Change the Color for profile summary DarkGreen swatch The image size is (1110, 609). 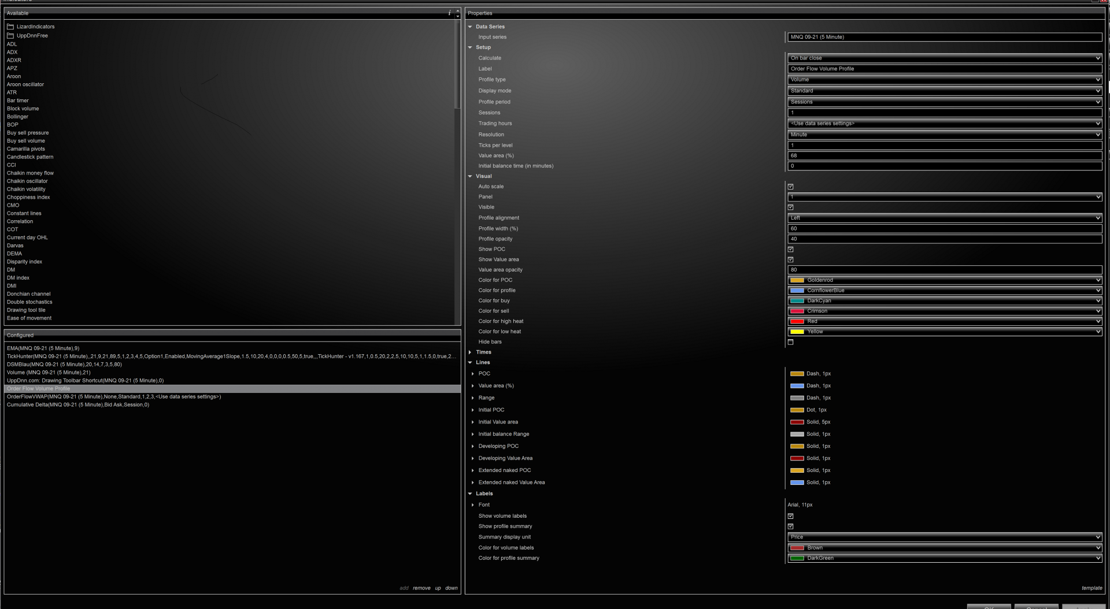(797, 559)
